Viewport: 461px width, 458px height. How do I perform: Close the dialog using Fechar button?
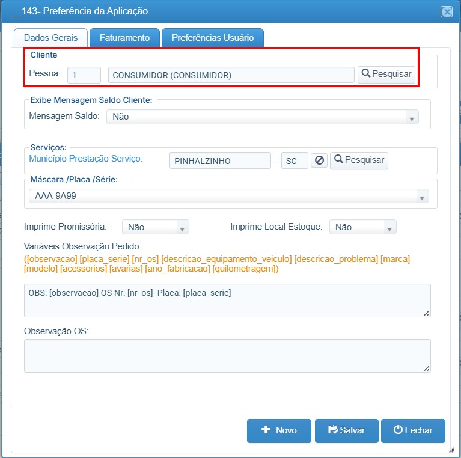coord(413,431)
